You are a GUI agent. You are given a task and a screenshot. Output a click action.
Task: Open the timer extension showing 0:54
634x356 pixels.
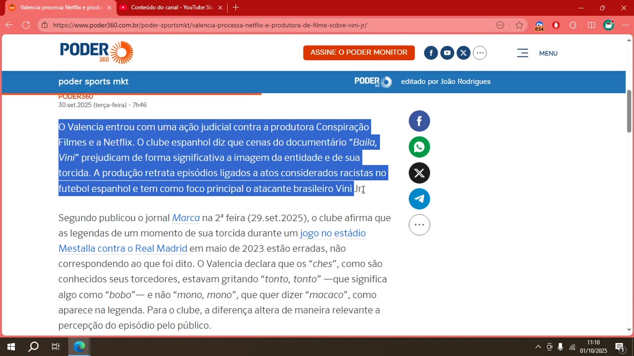pos(539,26)
